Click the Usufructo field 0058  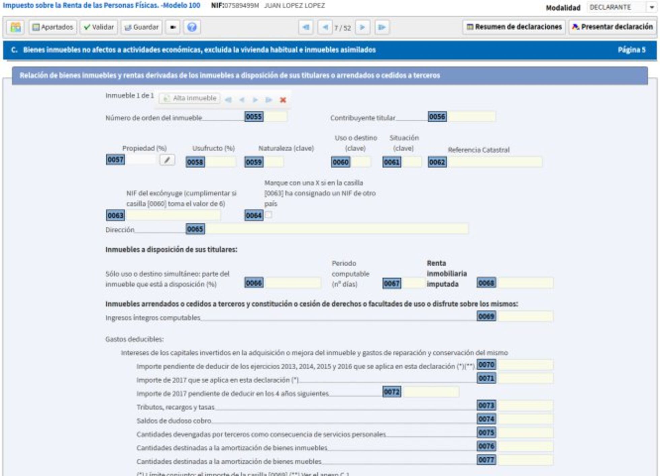221,162
